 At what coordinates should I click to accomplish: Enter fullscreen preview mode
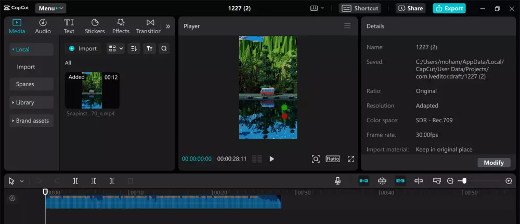(x=351, y=159)
